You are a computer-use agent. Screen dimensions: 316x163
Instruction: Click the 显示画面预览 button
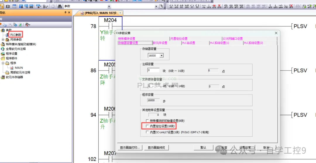click(x=156, y=148)
